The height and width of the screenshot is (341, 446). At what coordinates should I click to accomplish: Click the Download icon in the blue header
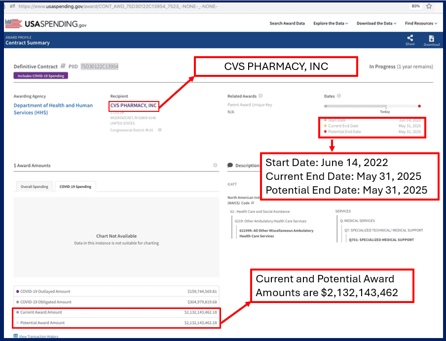(432, 40)
